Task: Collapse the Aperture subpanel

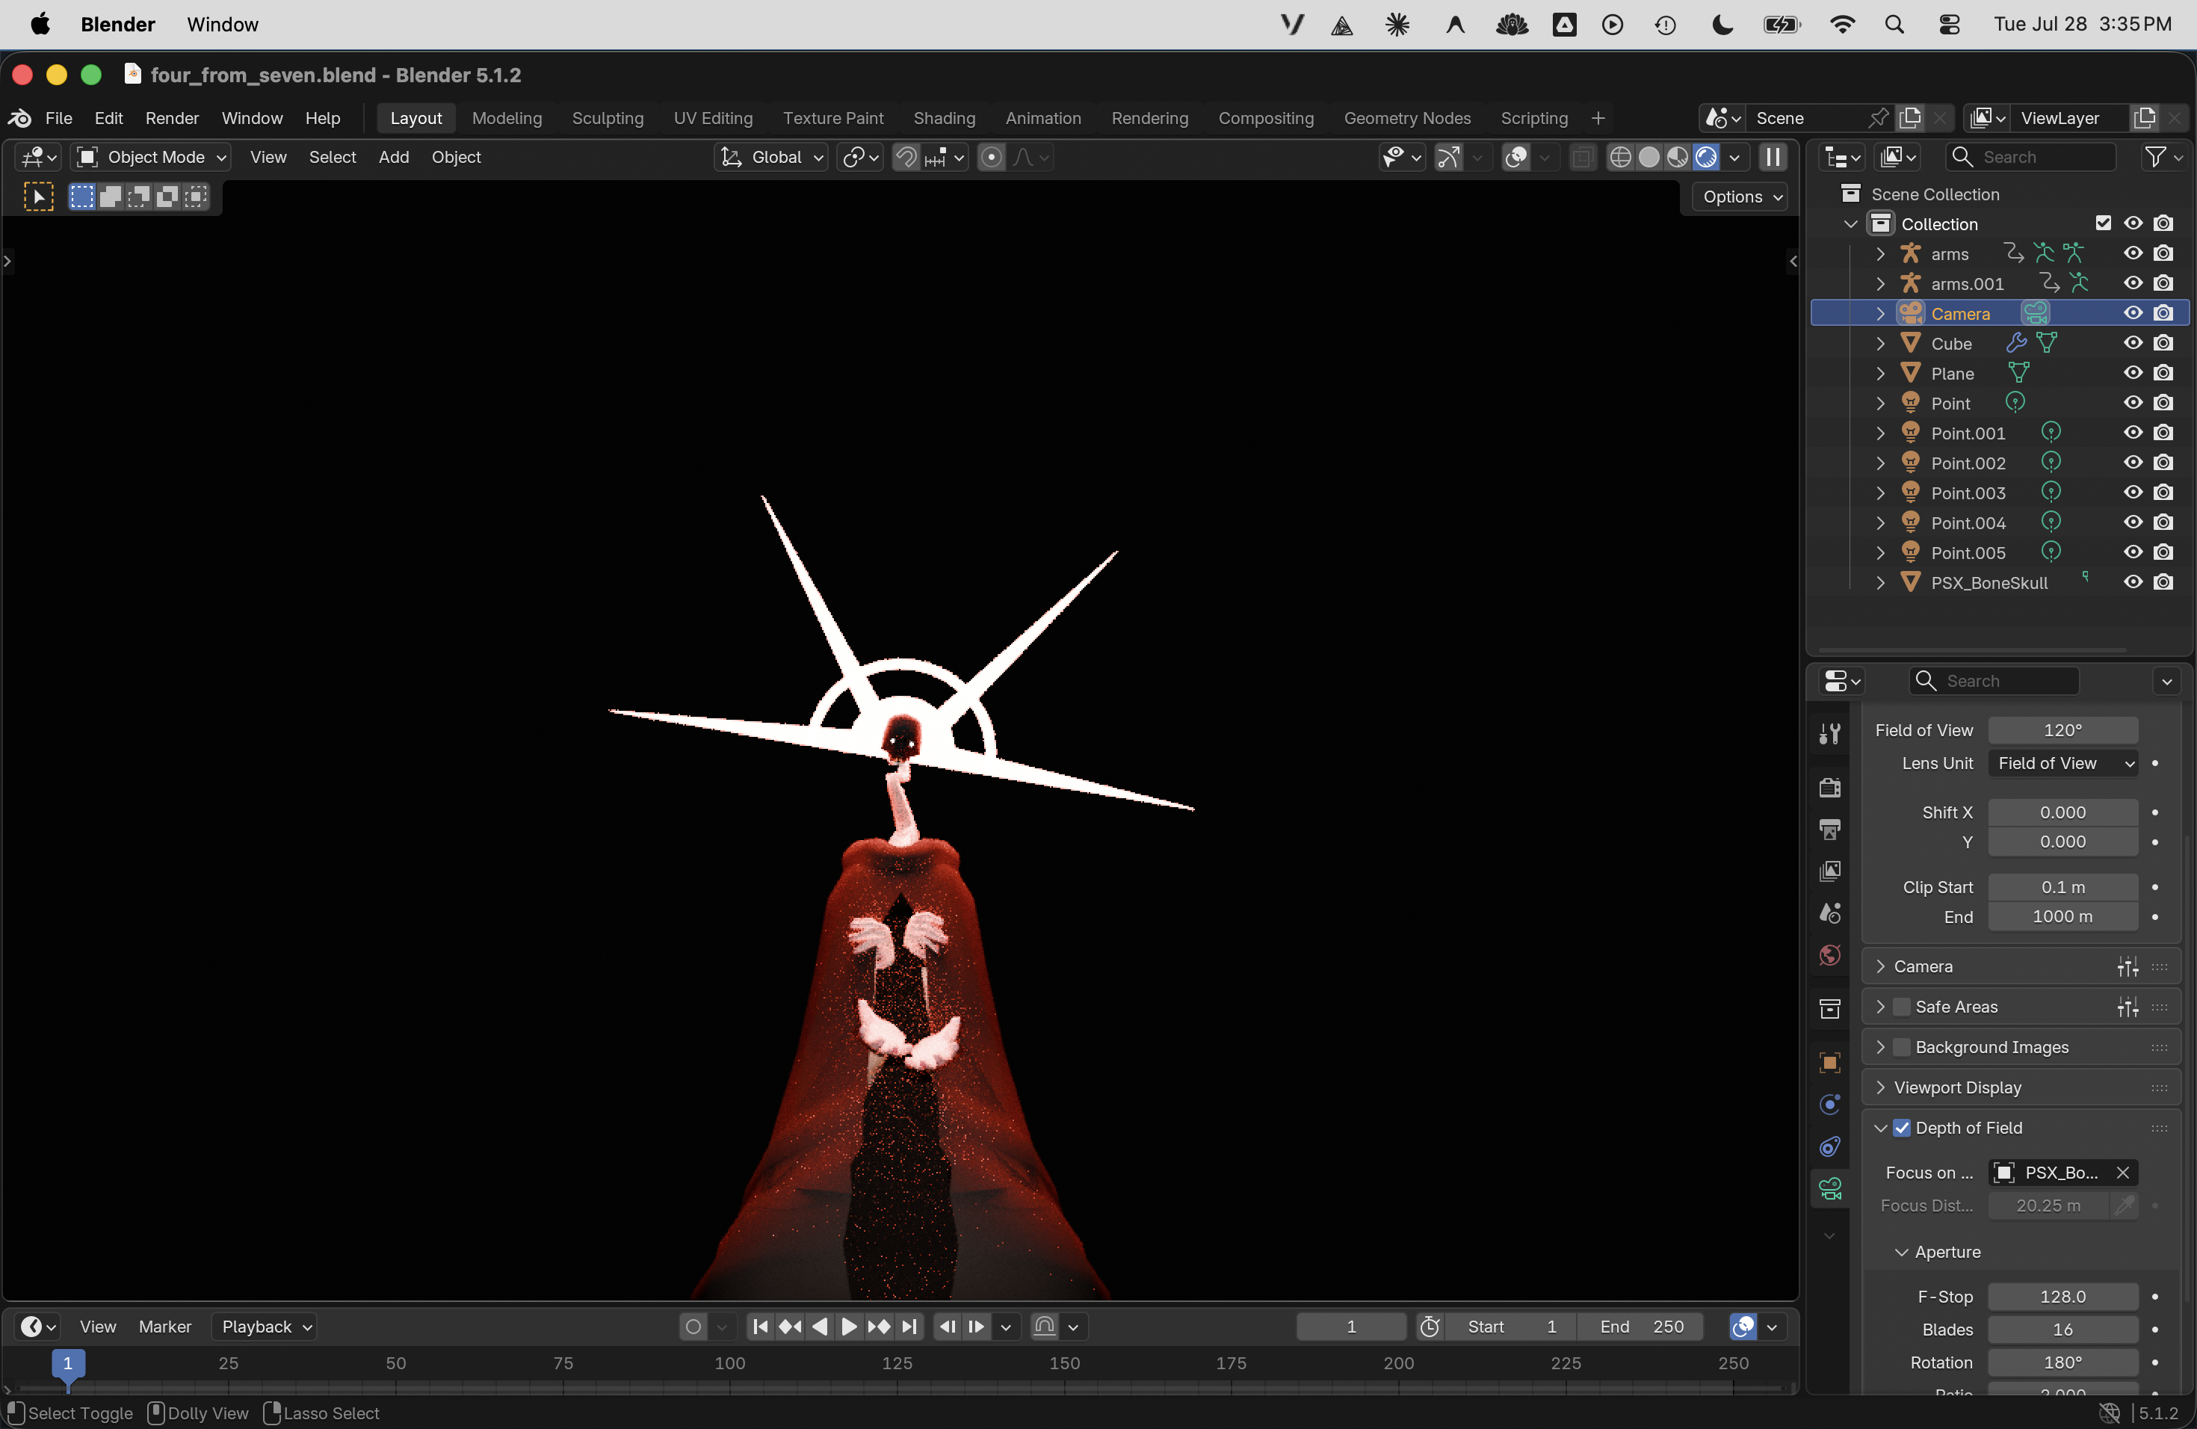Action: pos(1900,1253)
